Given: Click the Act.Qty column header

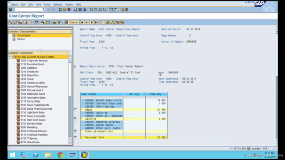Looking at the screenshot, I should pyautogui.click(x=134, y=94).
